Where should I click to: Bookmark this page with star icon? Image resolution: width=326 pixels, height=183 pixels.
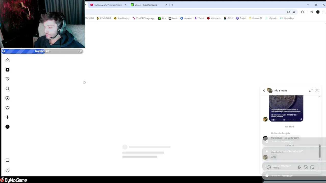(x=294, y=12)
